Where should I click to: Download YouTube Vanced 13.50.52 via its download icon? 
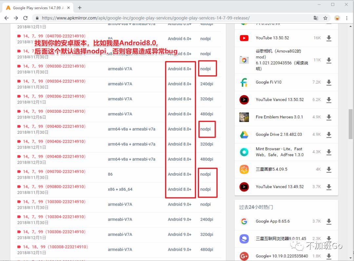coord(329,100)
